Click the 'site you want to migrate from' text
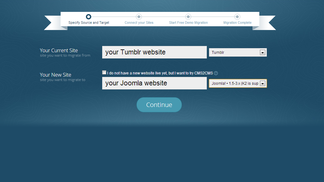The image size is (324, 182). [65, 55]
